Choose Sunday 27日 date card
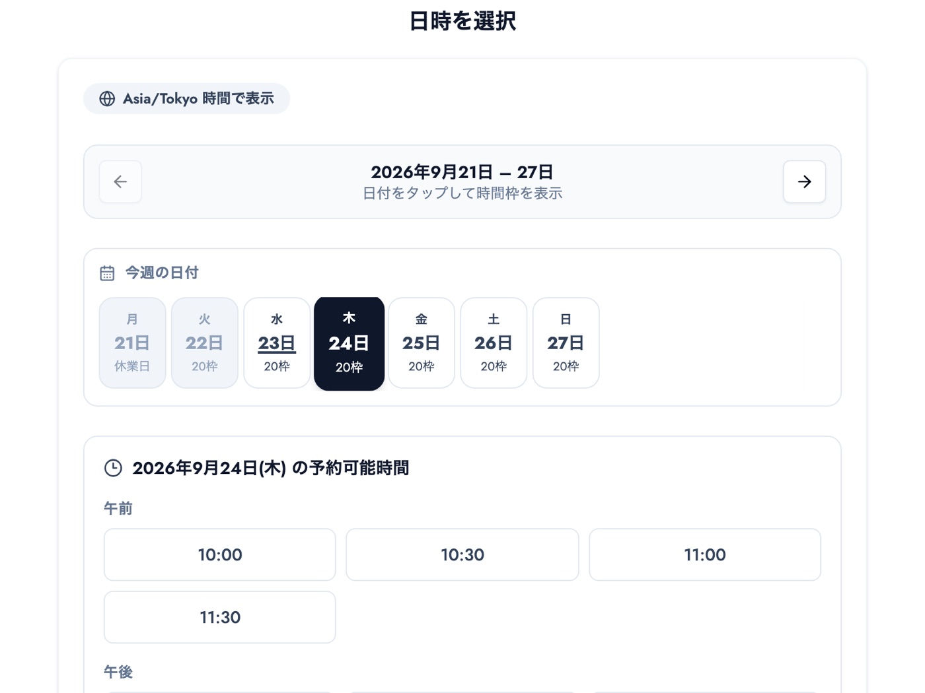Viewport: 925px width, 693px height. (x=566, y=343)
